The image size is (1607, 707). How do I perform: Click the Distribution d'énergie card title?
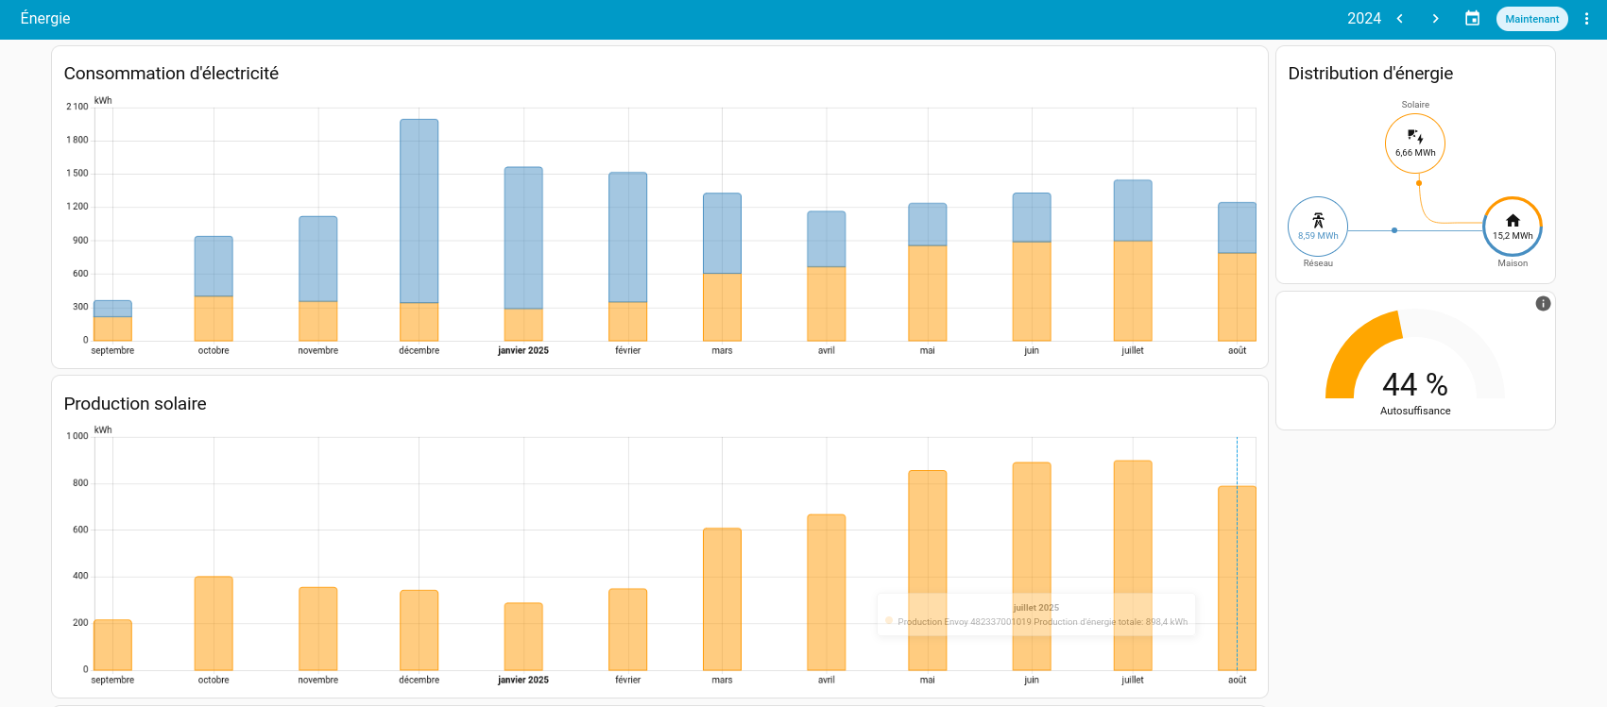coord(1370,74)
